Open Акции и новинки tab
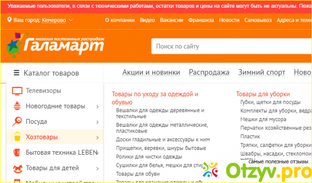 (x=151, y=72)
